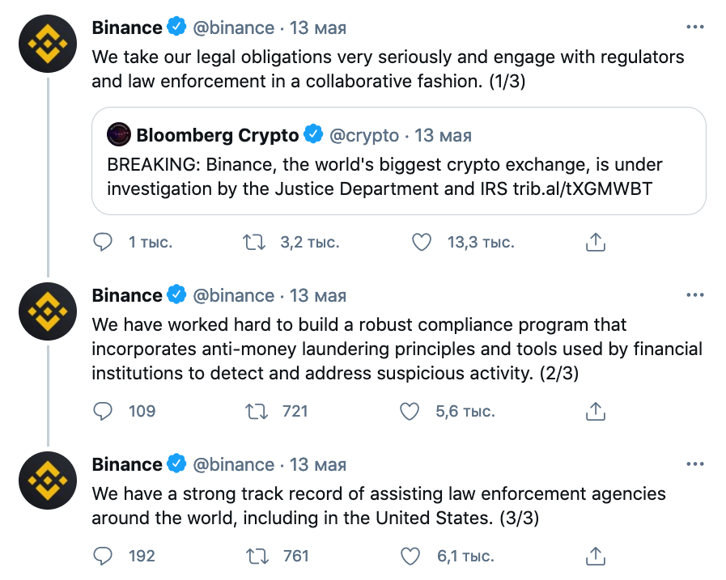Like the 2/3 compliance tweet
The width and height of the screenshot is (726, 580).
tap(410, 411)
